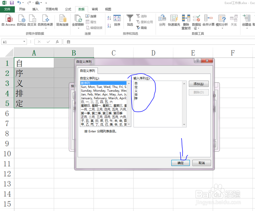Click 合并计算 consolidate icon

tap(209, 20)
